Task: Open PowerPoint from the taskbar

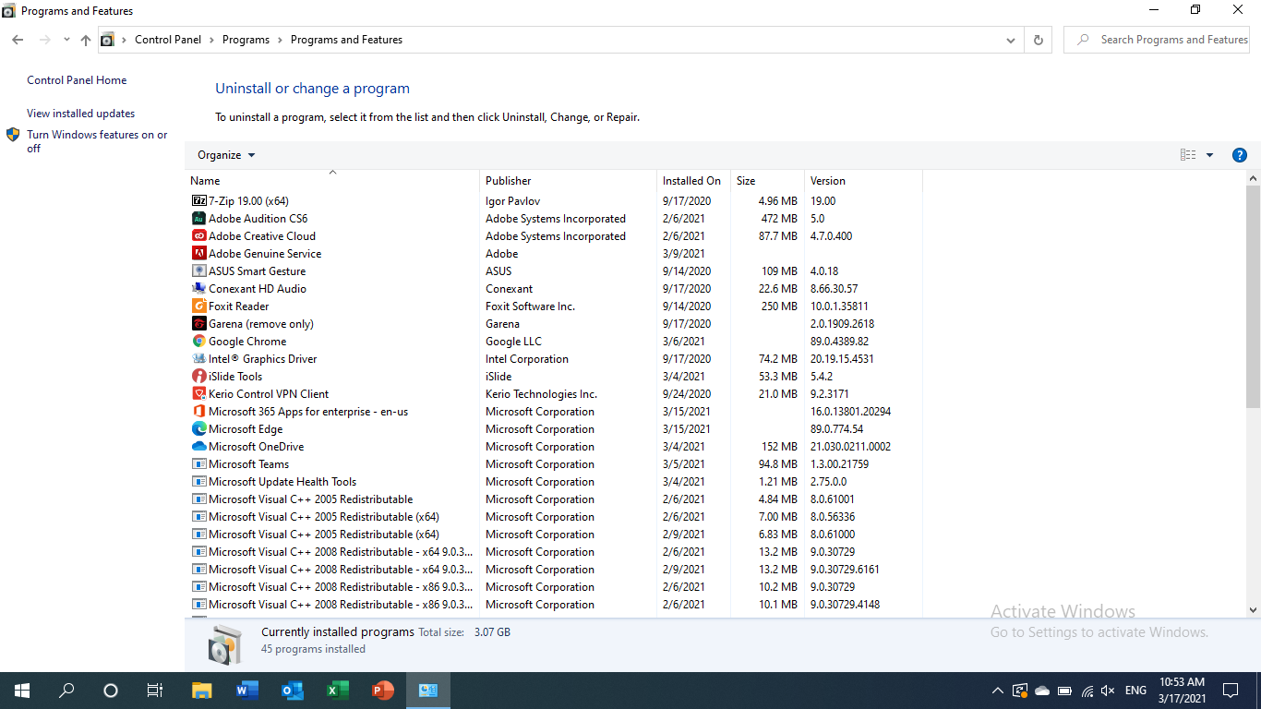Action: [x=382, y=690]
